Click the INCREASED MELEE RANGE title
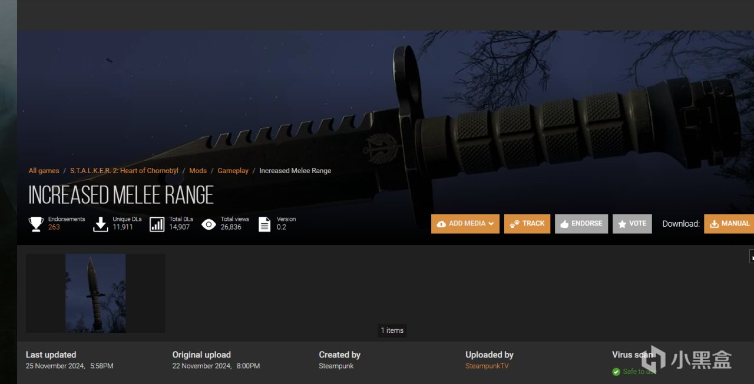 click(x=121, y=195)
